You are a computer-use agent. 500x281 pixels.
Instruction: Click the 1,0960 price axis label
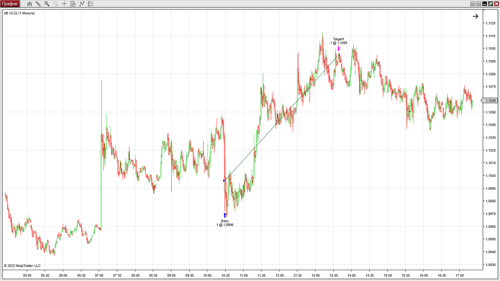coord(490,227)
